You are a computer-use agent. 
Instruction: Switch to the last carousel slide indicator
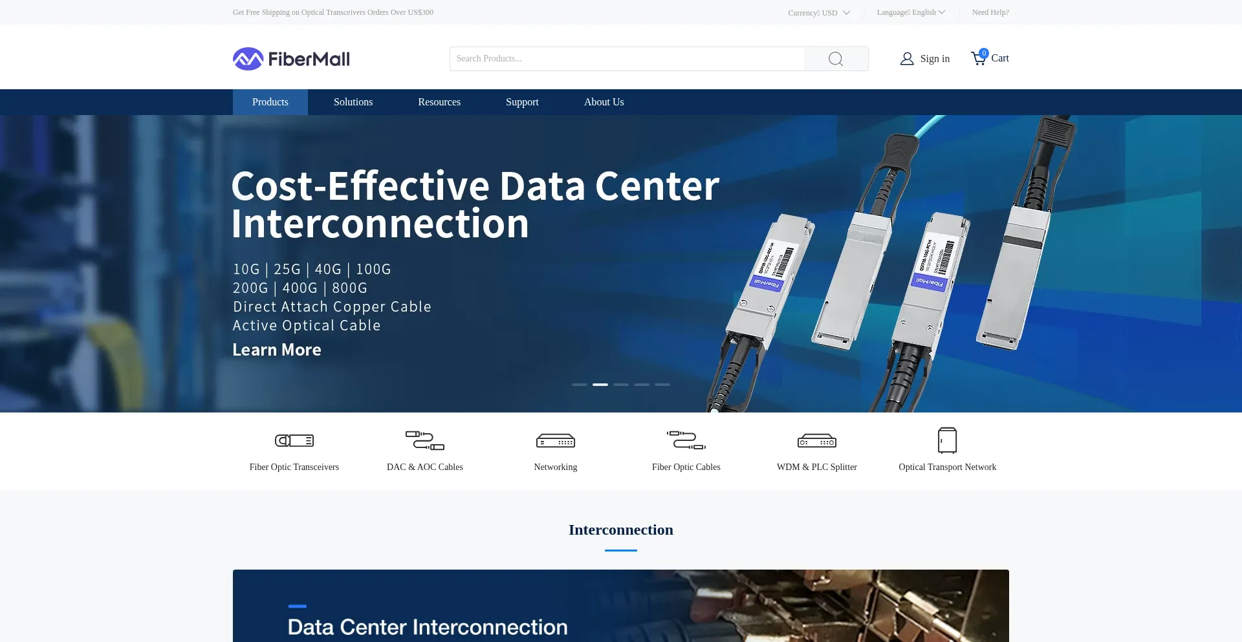coord(662,385)
